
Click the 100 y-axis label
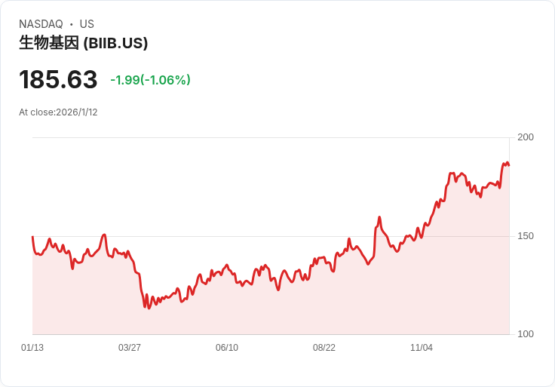(526, 334)
